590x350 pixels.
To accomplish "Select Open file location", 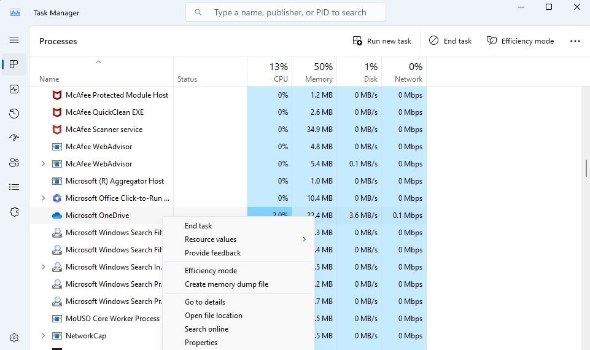I will 214,316.
